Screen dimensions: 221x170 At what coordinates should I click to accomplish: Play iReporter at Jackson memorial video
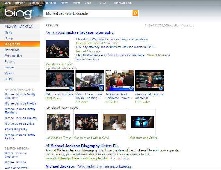tap(149, 81)
